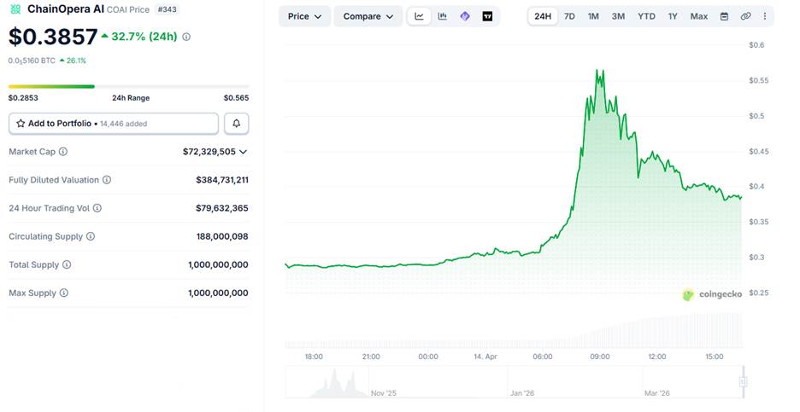This screenshot has height=412, width=800.
Task: Select the 1Y time range tab
Action: coord(673,16)
